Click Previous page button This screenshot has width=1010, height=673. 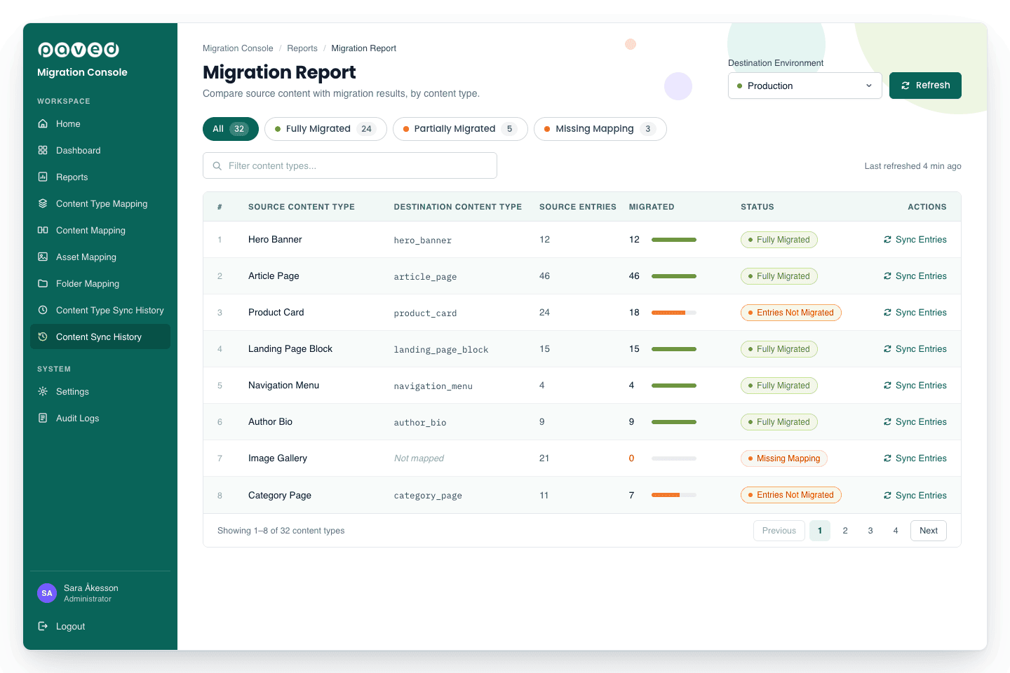point(779,531)
